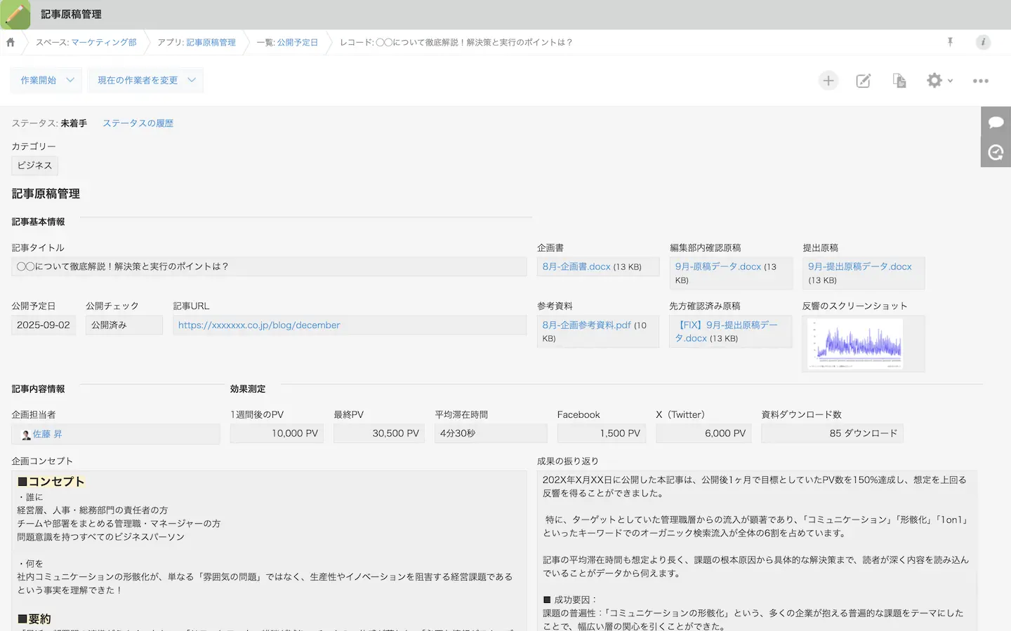Open user profile 佐藤 昇
The width and height of the screenshot is (1011, 631).
47,435
